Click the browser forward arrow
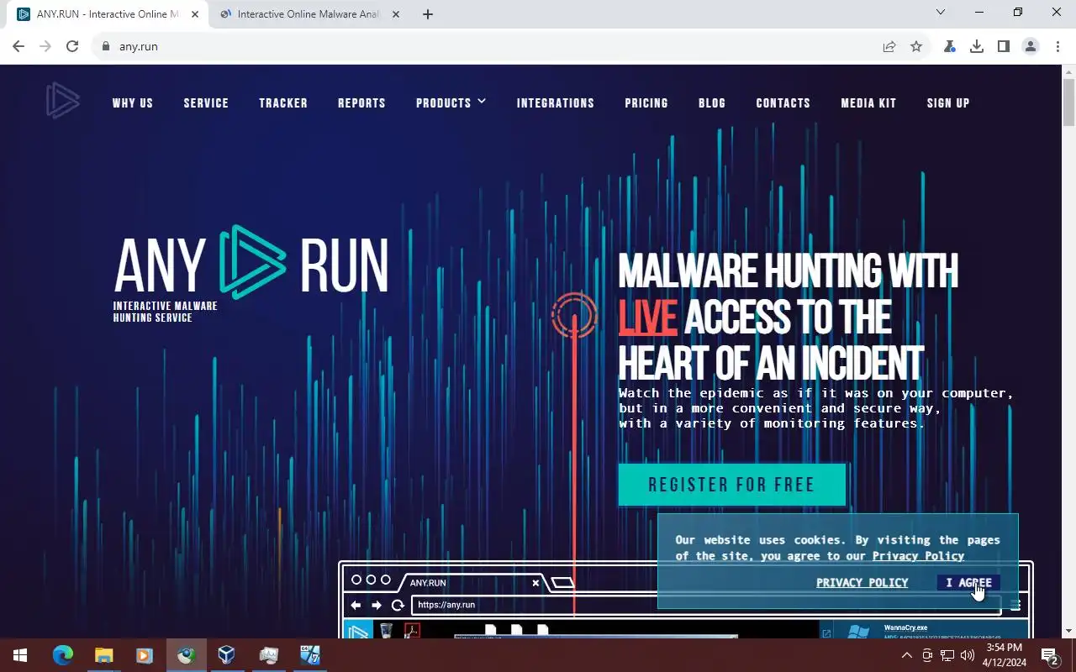 pos(45,46)
